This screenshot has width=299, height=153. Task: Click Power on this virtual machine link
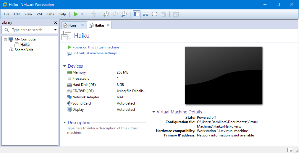click(95, 47)
